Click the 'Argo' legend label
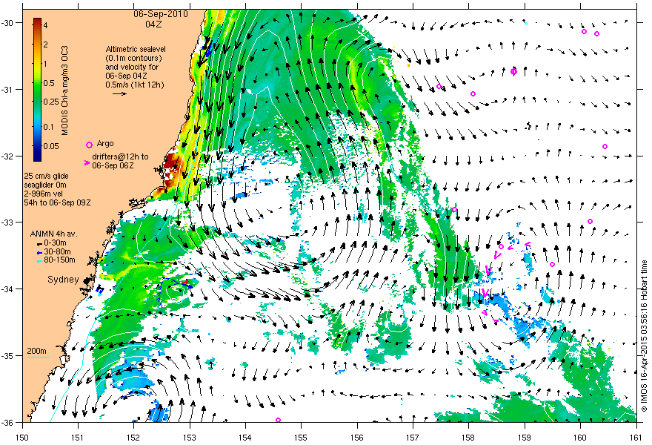Screen dimensions: 652x445 click(x=104, y=144)
